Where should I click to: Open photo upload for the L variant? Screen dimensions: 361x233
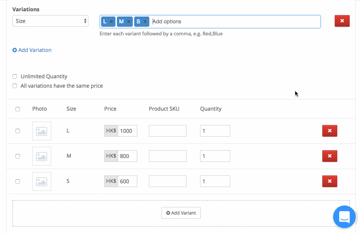pyautogui.click(x=41, y=131)
